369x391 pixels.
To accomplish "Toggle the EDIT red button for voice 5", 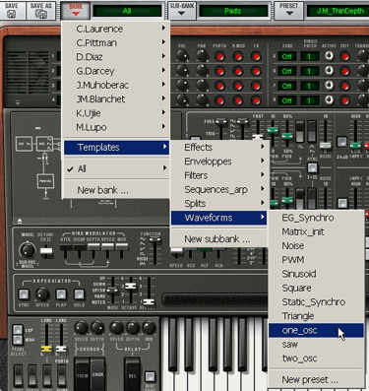I will 344,56.
